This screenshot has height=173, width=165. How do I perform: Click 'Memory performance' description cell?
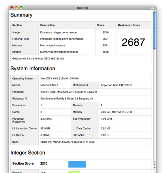(x=53, y=46)
